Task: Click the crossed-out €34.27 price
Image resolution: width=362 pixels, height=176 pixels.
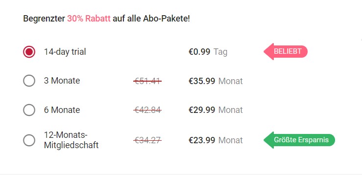Action: click(147, 140)
